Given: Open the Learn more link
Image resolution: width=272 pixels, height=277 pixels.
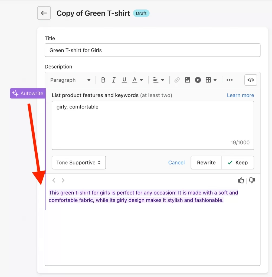Looking at the screenshot, I should tap(240, 95).
